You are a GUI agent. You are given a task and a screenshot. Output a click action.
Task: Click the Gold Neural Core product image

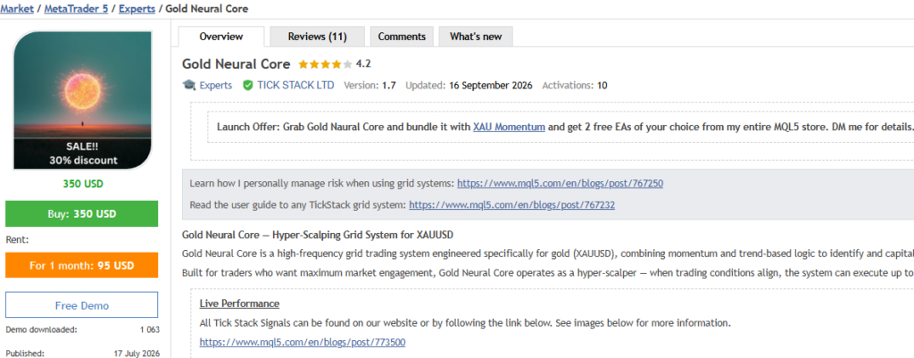coord(82,100)
